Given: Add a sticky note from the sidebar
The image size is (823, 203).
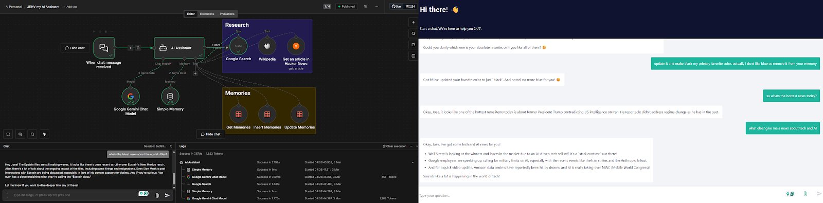Looking at the screenshot, I should (413, 45).
